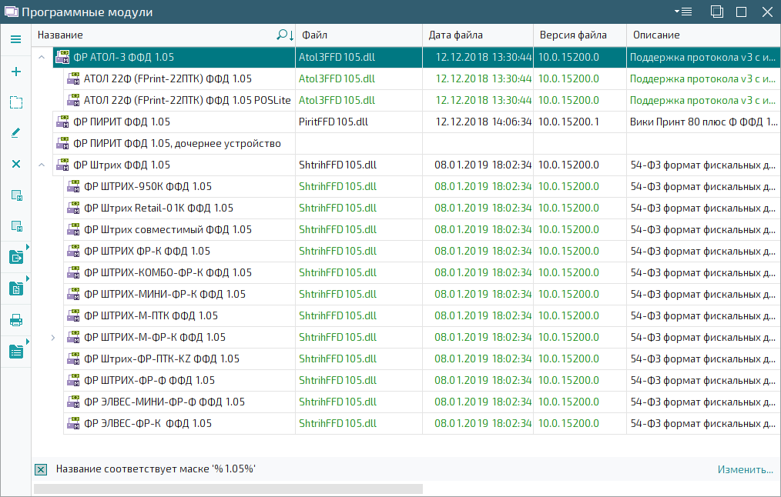Screen dimensions: 781x497
Task: Click the Версия файла column header
Action: click(x=578, y=35)
